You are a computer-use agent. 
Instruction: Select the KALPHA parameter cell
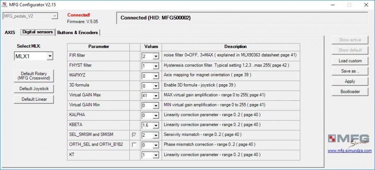99,115
